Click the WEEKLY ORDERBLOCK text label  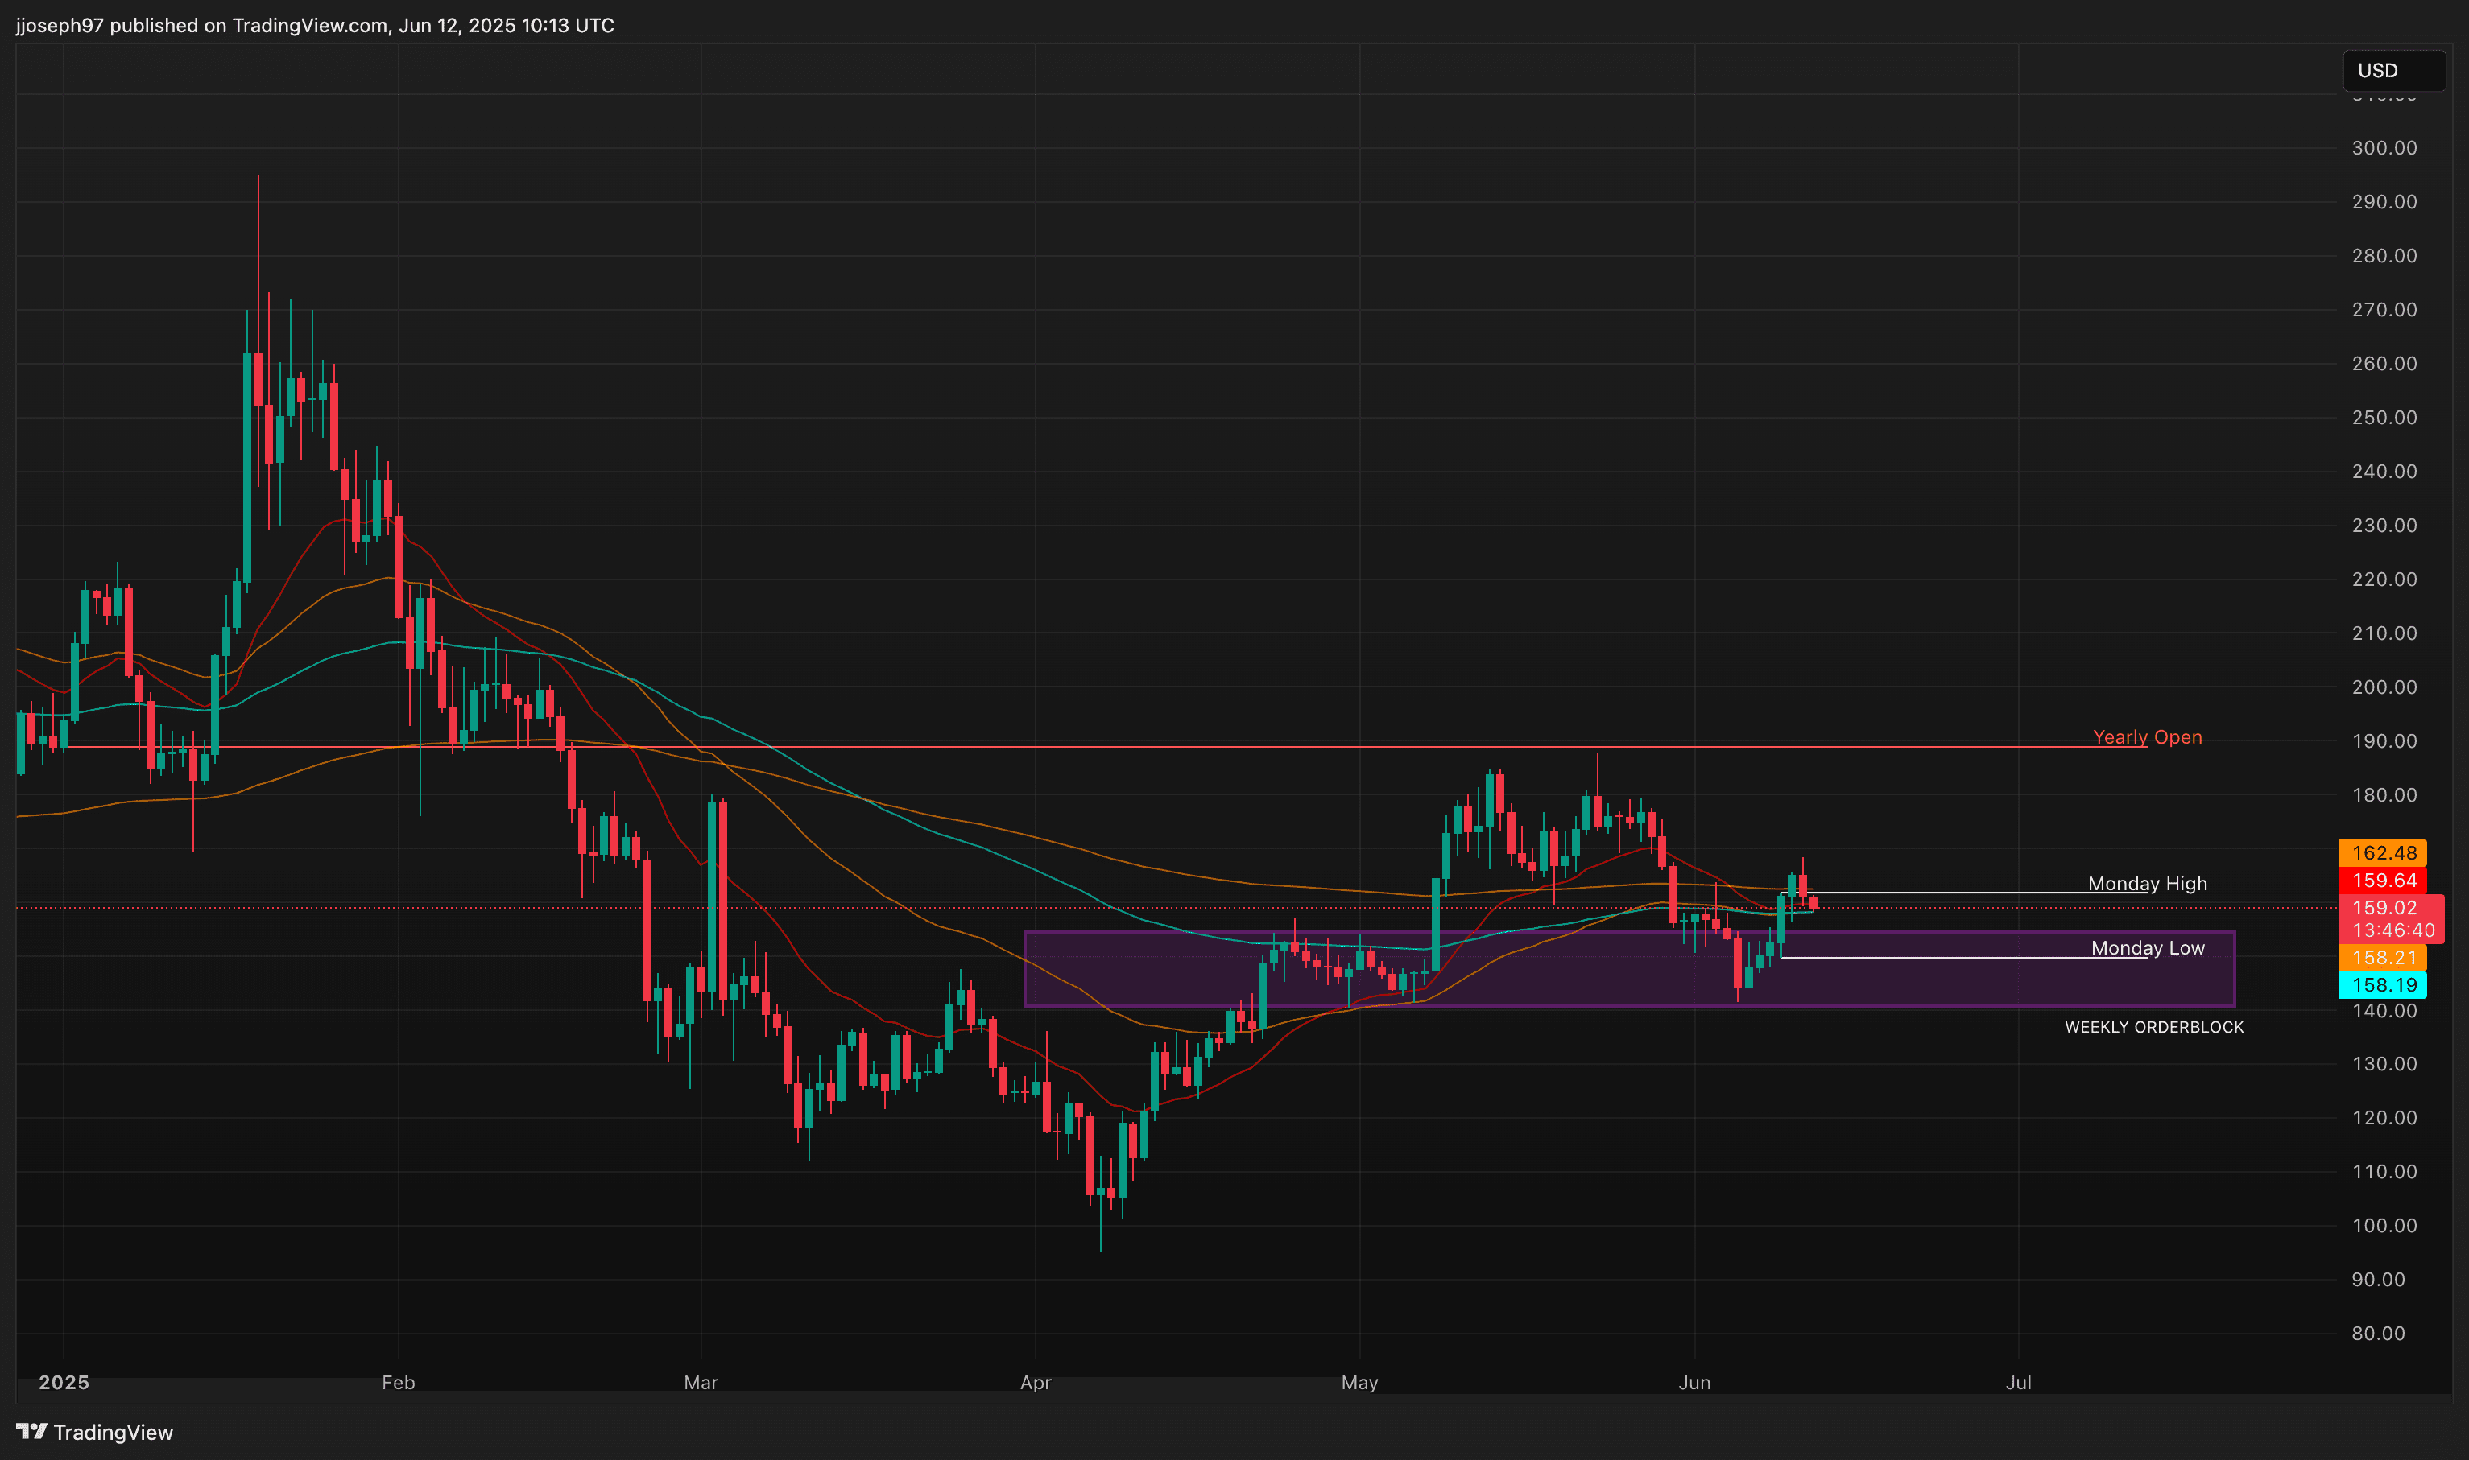click(2153, 1027)
